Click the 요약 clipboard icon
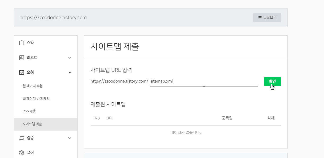 coord(22,43)
